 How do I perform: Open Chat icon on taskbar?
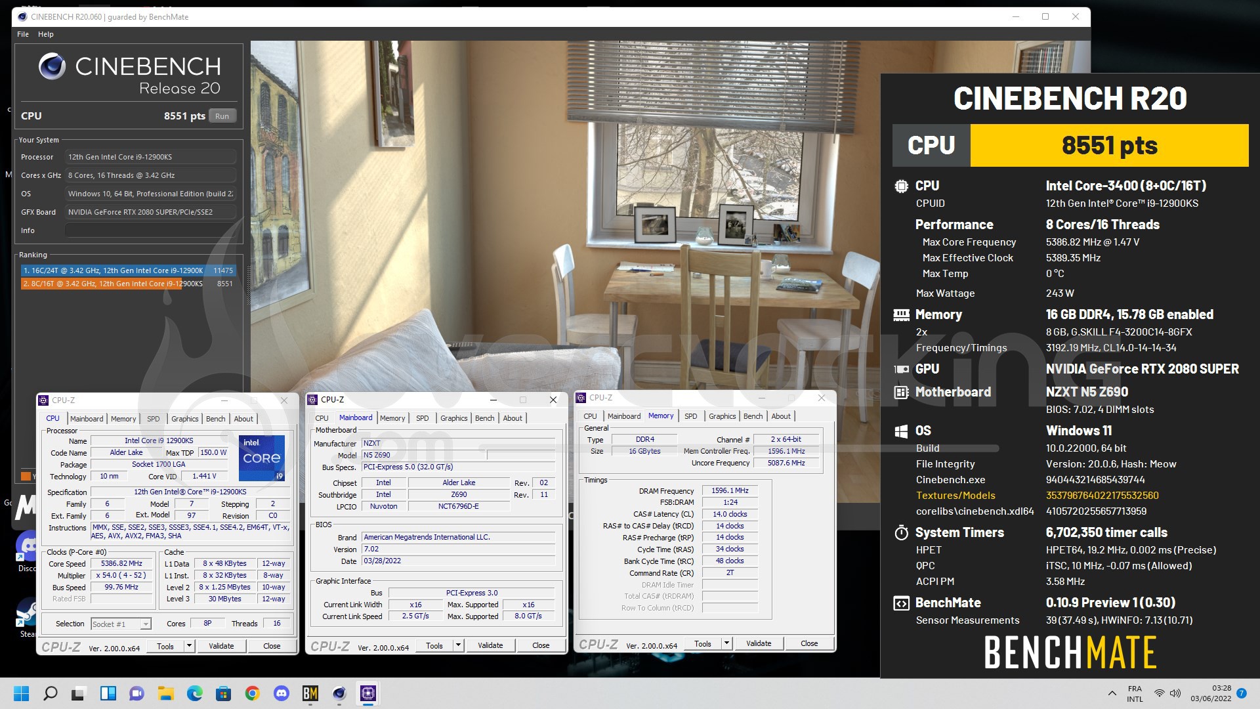click(136, 693)
